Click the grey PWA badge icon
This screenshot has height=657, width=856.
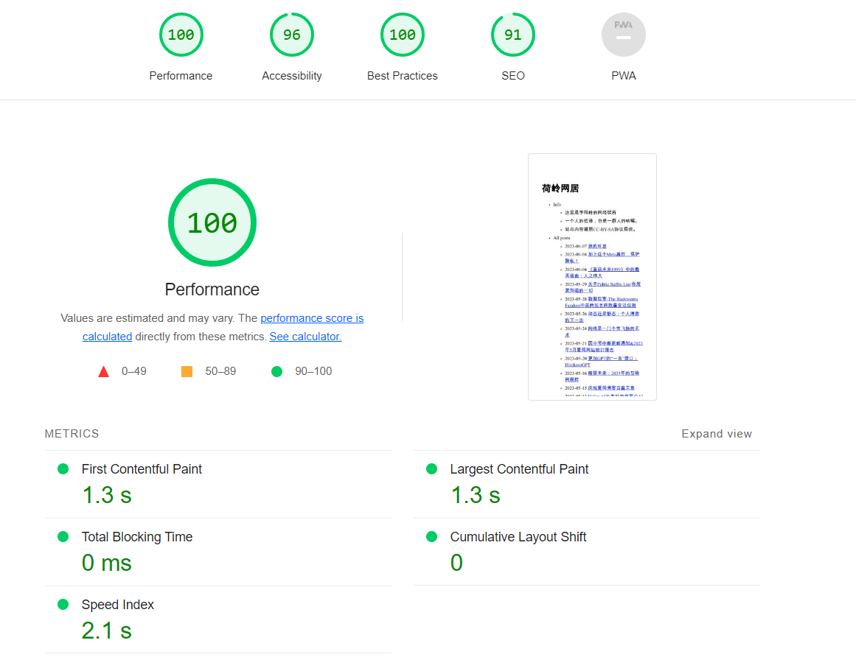(623, 35)
